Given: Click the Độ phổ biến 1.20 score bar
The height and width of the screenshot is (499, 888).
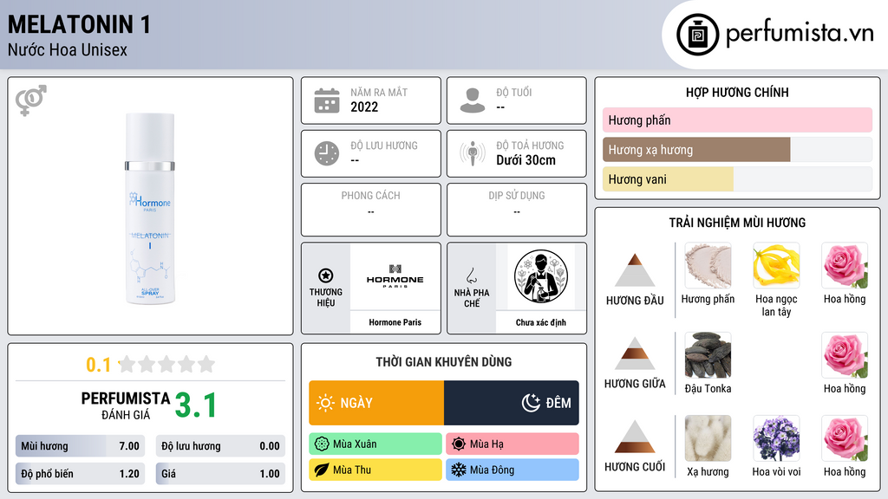Looking at the screenshot, I should (x=80, y=474).
